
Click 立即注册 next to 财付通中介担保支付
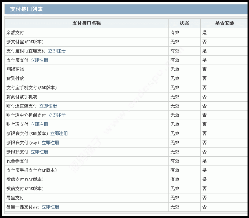pyautogui.click(x=57, y=115)
